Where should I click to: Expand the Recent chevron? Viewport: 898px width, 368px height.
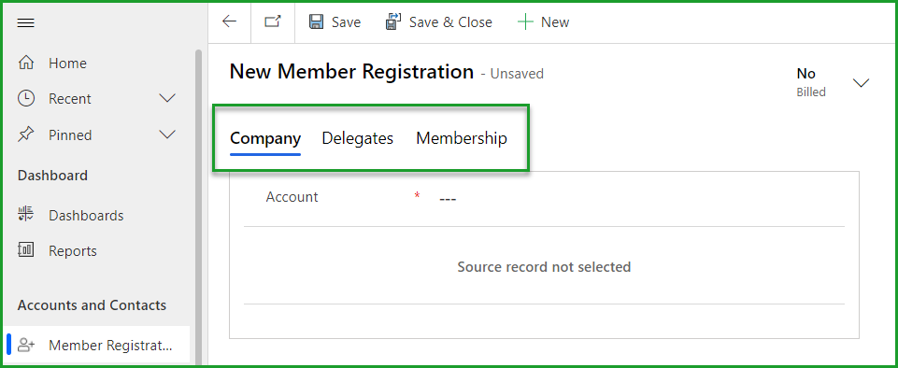pyautogui.click(x=166, y=98)
